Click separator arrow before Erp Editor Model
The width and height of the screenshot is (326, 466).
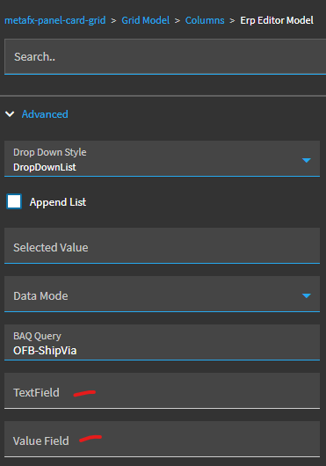coord(232,20)
